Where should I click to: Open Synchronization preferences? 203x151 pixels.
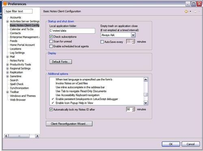point(19,88)
